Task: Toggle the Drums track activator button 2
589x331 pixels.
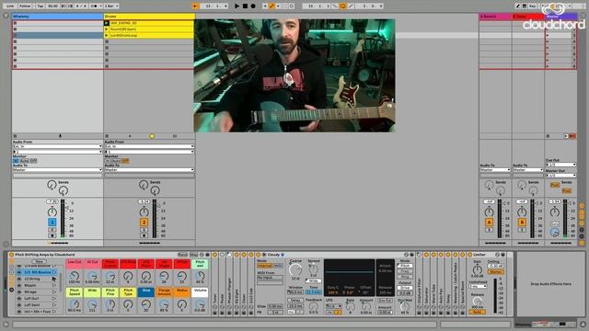Action: tap(144, 223)
